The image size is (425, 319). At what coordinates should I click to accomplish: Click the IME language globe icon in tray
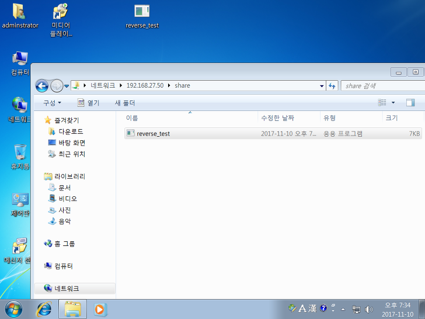pyautogui.click(x=292, y=308)
